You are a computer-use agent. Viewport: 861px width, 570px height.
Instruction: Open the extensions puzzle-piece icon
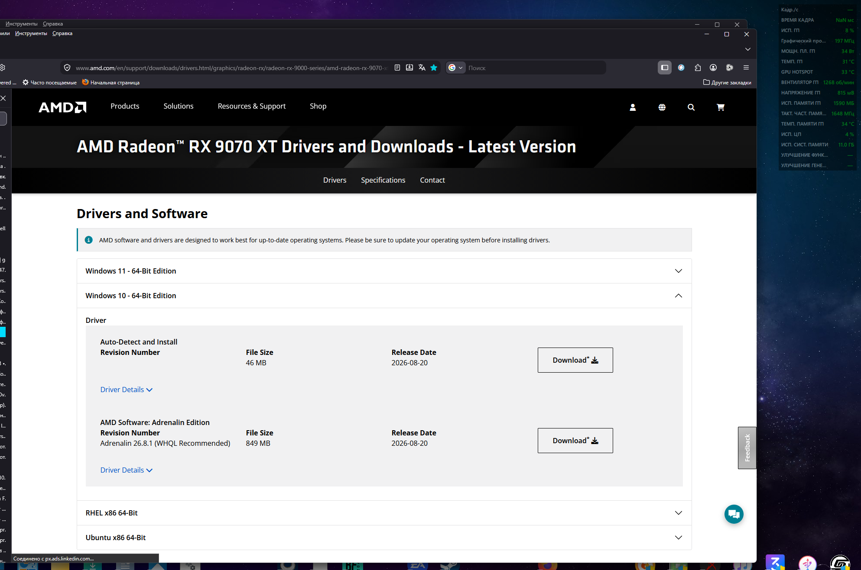pyautogui.click(x=698, y=68)
